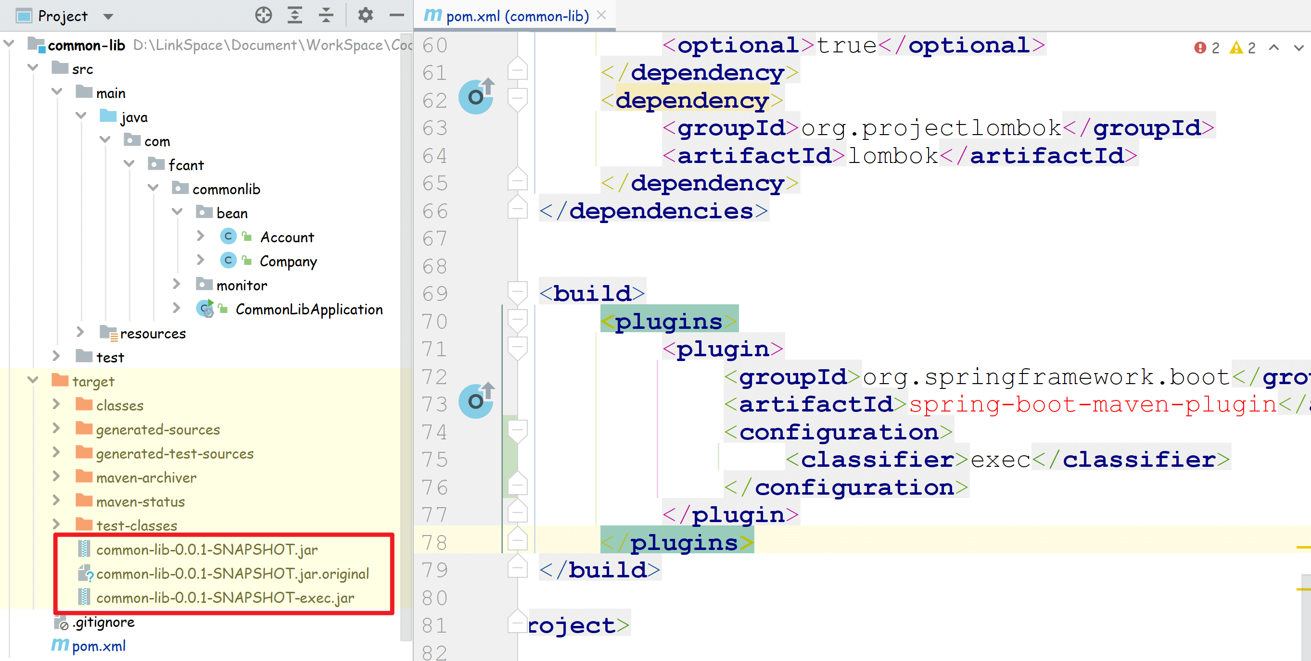Screen dimensions: 1311x661
Task: Open the Project view dropdown
Action: (x=108, y=16)
